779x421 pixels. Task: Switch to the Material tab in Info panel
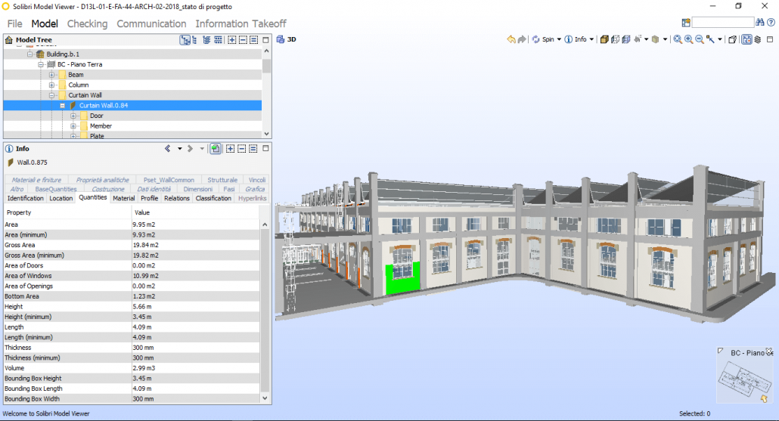tap(124, 198)
